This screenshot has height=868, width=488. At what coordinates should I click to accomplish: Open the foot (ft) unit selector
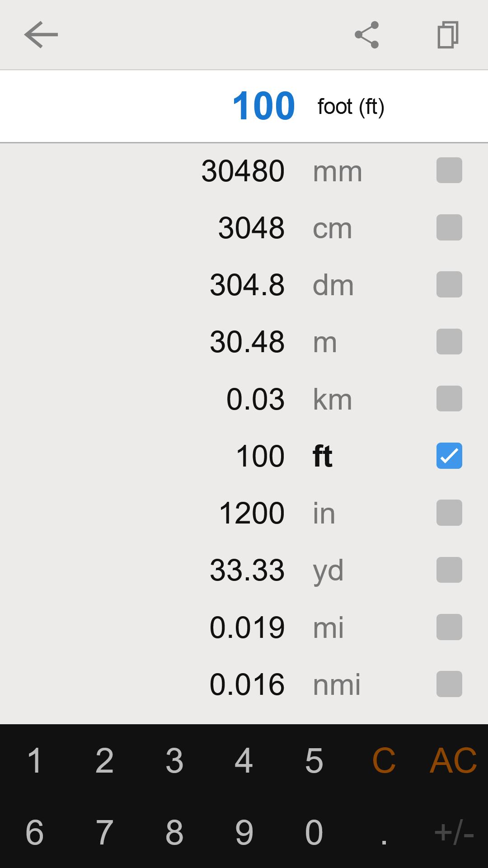(x=351, y=107)
